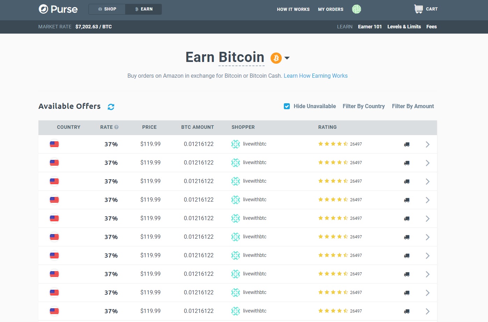Click the Available Offers heading

point(70,106)
